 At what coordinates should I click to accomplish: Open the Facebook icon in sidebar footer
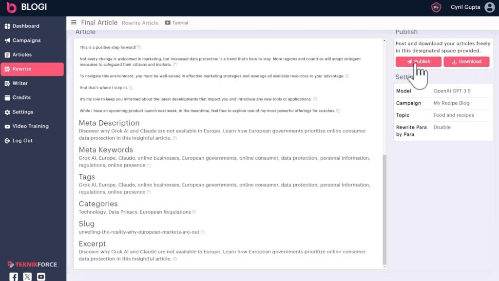[x=14, y=277]
